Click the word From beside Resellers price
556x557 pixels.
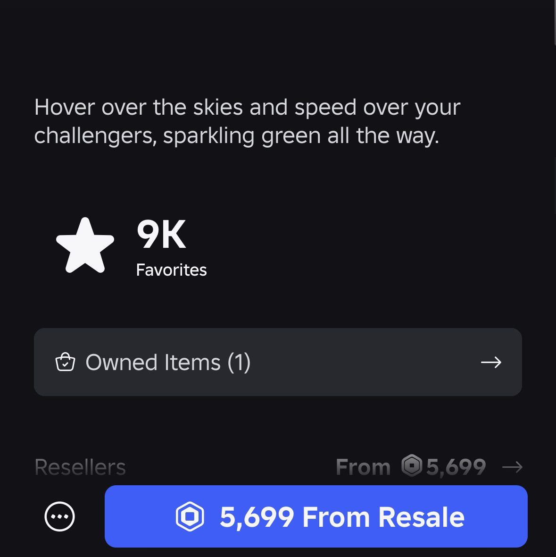click(363, 467)
